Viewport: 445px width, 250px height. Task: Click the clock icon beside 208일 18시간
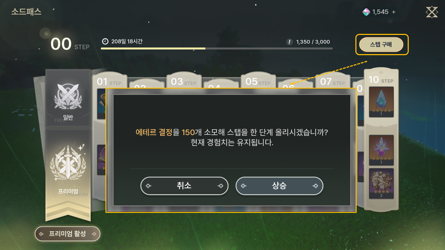point(105,42)
